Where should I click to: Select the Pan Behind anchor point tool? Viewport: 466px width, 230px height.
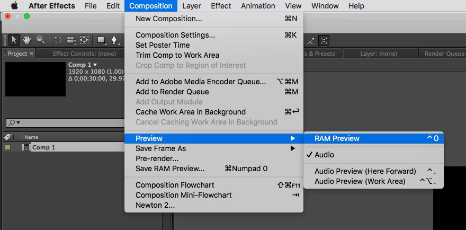click(x=84, y=40)
